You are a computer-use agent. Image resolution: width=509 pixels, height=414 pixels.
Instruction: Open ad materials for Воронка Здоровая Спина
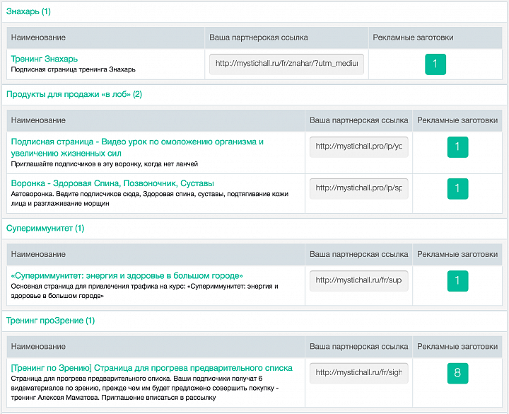coord(457,188)
